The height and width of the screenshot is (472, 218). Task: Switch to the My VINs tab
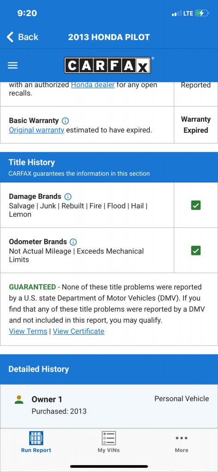point(109,442)
